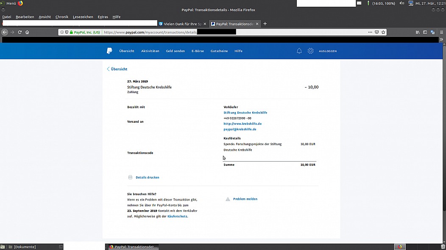The image size is (446, 250).
Task: Click the battery indicator in top panel
Action: (368, 3)
